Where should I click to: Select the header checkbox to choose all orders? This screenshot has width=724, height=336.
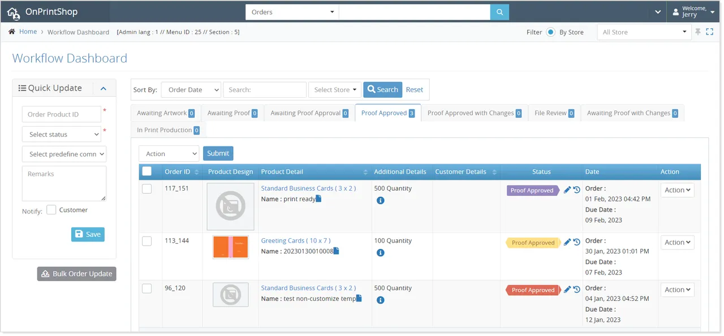[147, 171]
